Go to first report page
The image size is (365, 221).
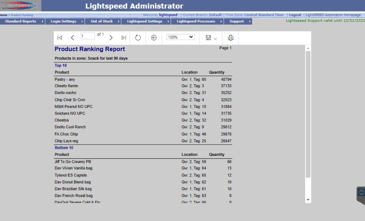pos(60,38)
